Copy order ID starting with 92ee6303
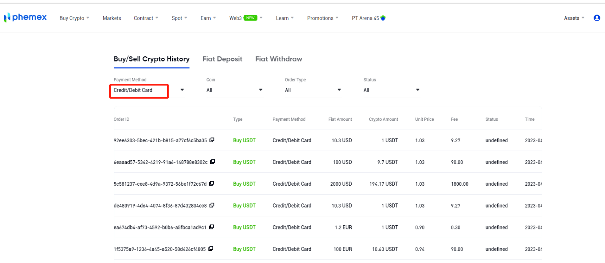This screenshot has width=605, height=263. point(212,140)
